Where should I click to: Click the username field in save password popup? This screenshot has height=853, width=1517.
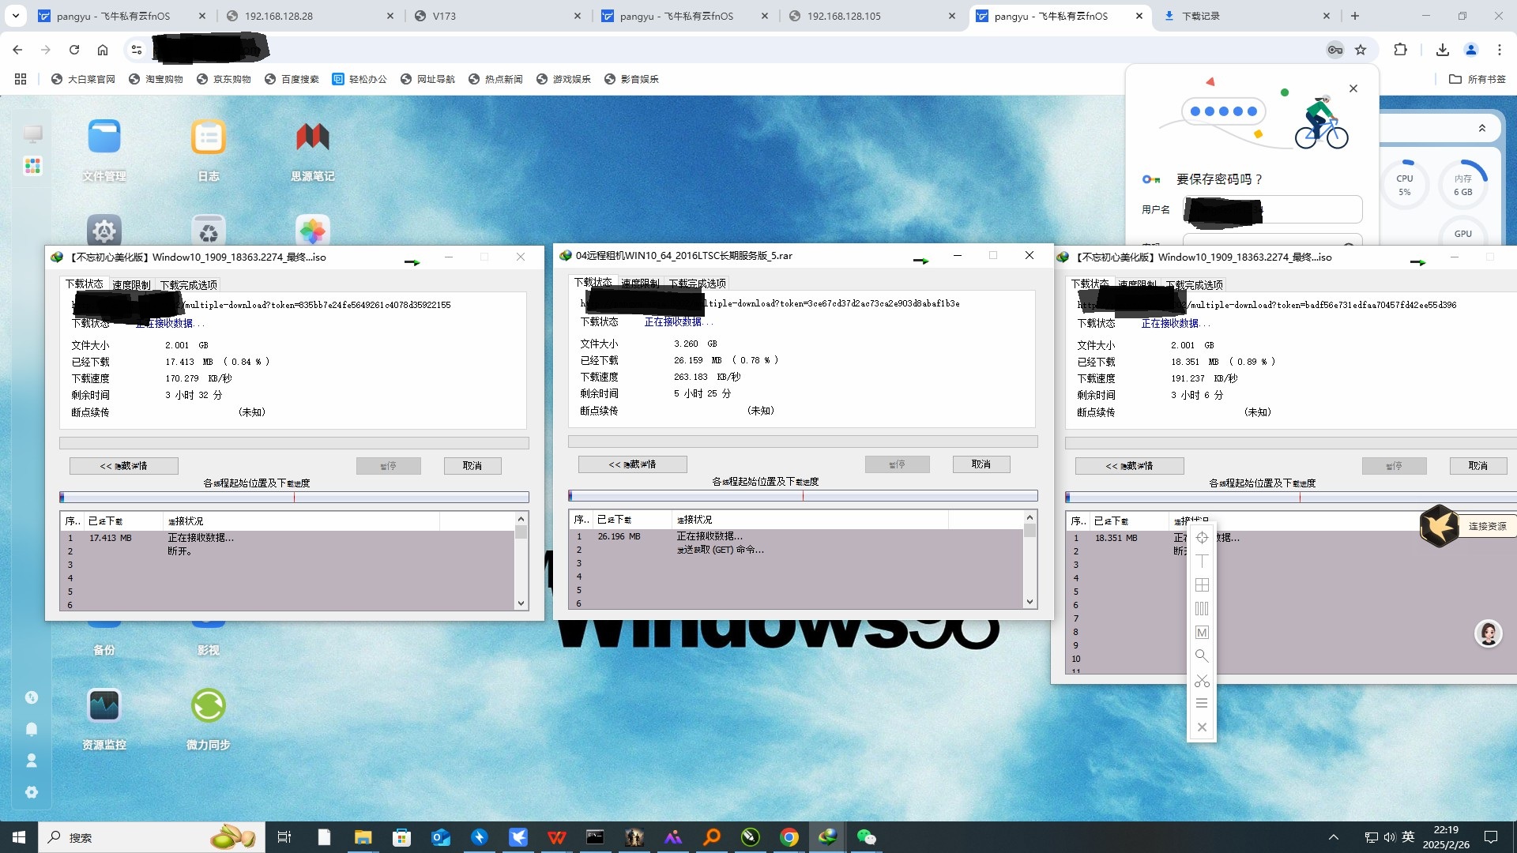click(1273, 210)
